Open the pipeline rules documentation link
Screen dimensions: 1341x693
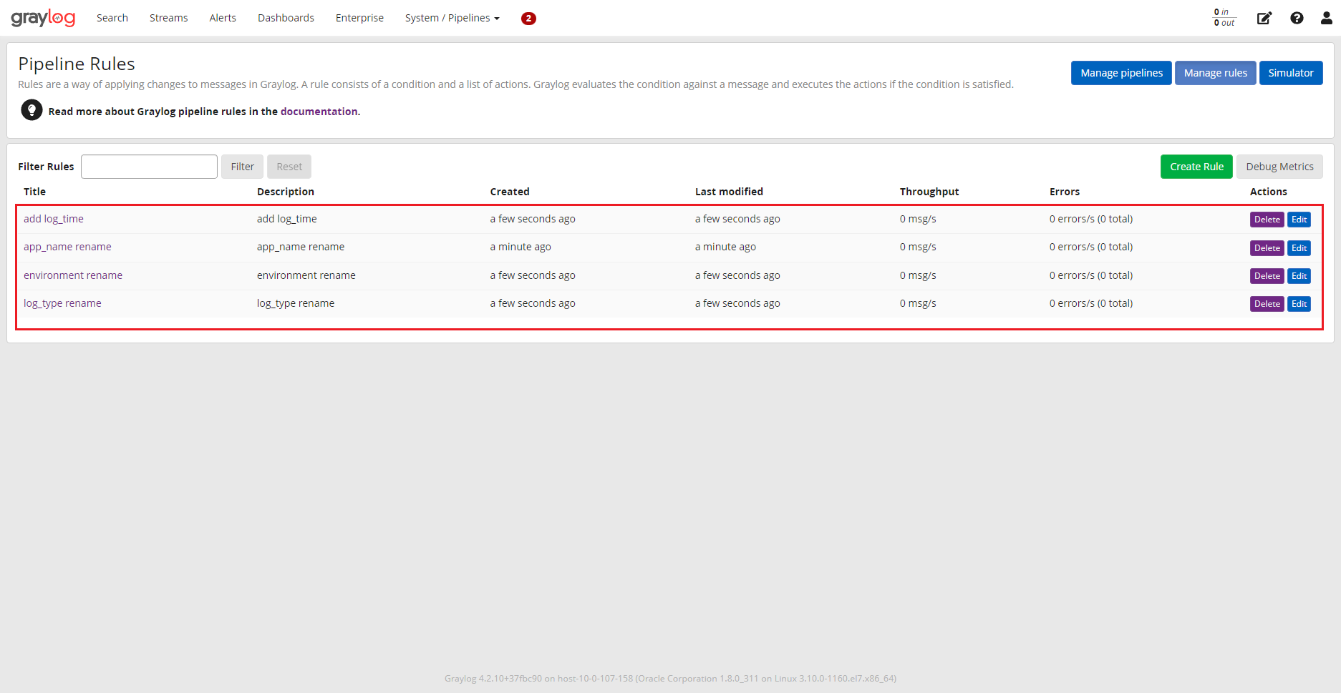pyautogui.click(x=319, y=111)
